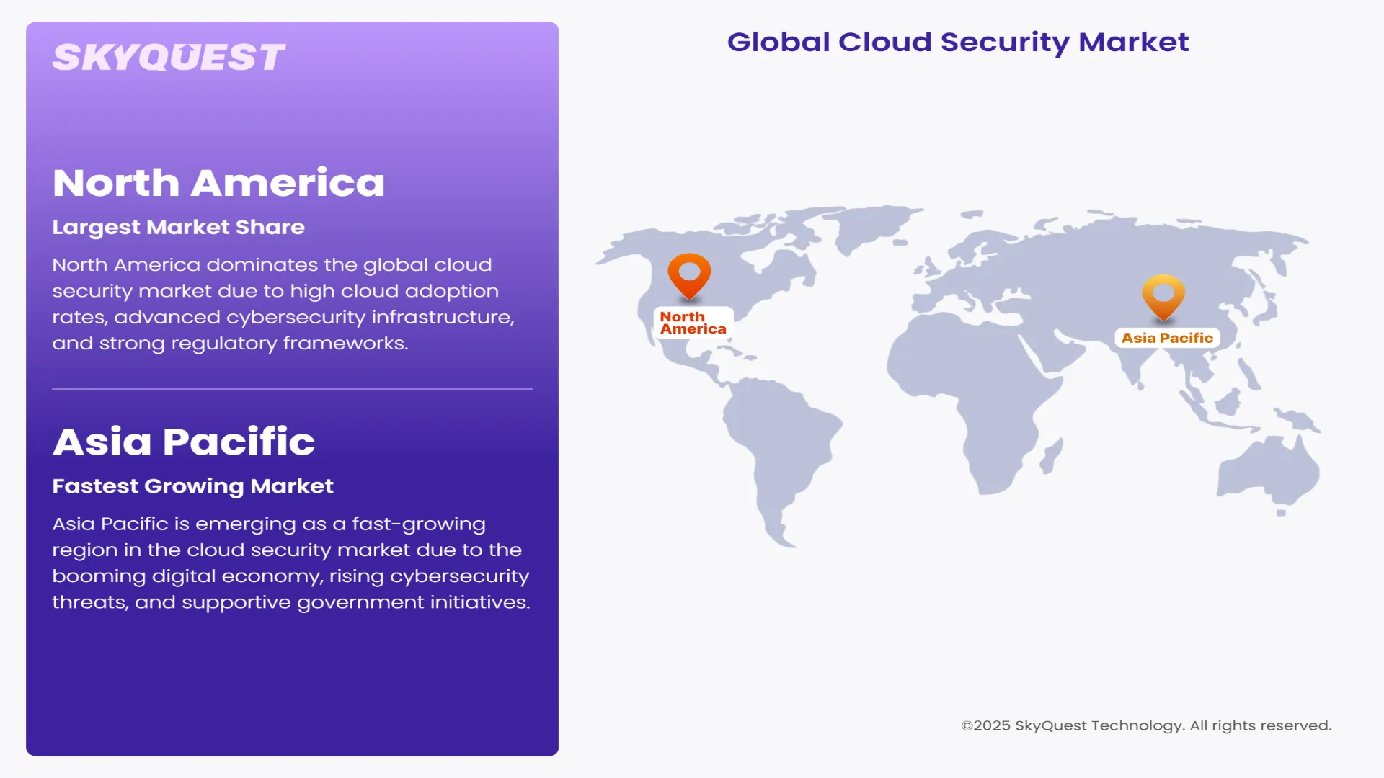
Task: Click the SkyQuest logo
Action: click(170, 55)
